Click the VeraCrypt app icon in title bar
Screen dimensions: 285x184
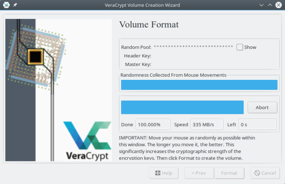click(7, 5)
